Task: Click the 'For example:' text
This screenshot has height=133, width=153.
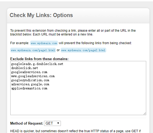Action: (20, 43)
